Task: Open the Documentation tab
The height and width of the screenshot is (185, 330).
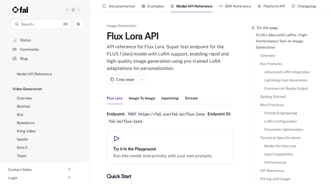Action: coord(119,6)
